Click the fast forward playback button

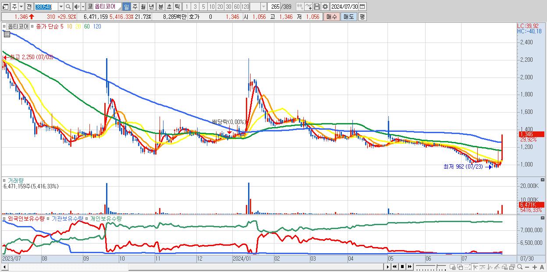(x=409, y=267)
